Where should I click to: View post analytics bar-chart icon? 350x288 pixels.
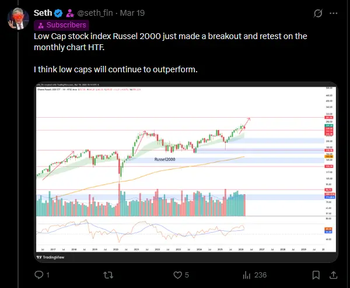point(247,274)
